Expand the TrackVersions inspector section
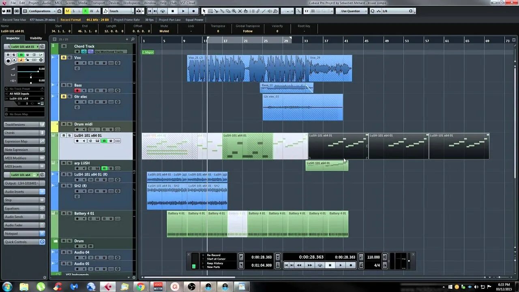This screenshot has width=519, height=292. (24, 125)
